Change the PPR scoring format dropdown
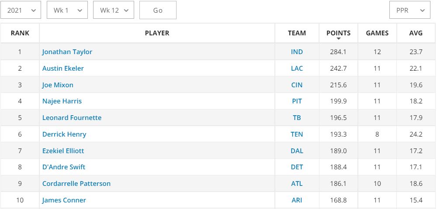Image resolution: width=437 pixels, height=209 pixels. (409, 10)
